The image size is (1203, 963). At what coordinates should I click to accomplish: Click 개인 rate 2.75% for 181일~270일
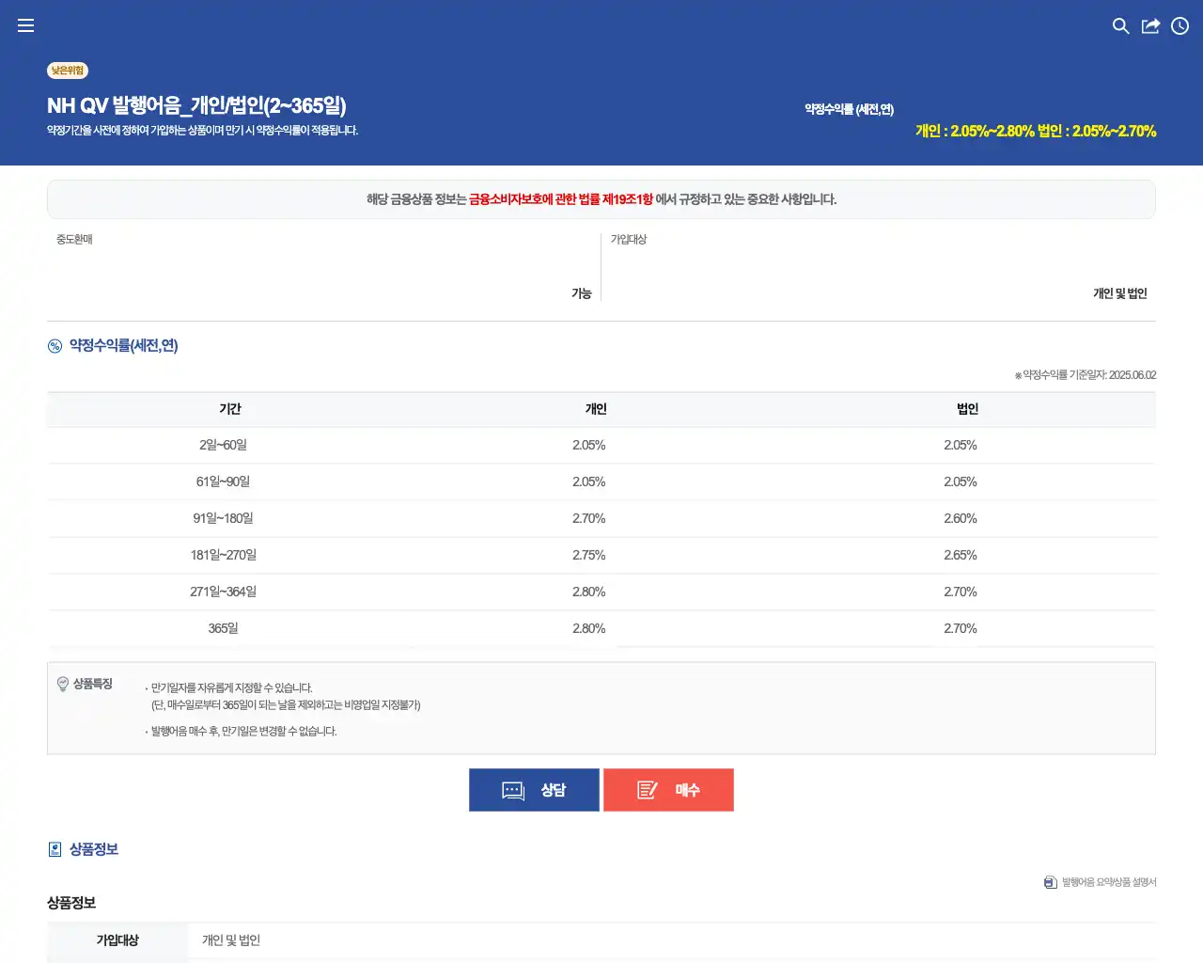coord(589,556)
